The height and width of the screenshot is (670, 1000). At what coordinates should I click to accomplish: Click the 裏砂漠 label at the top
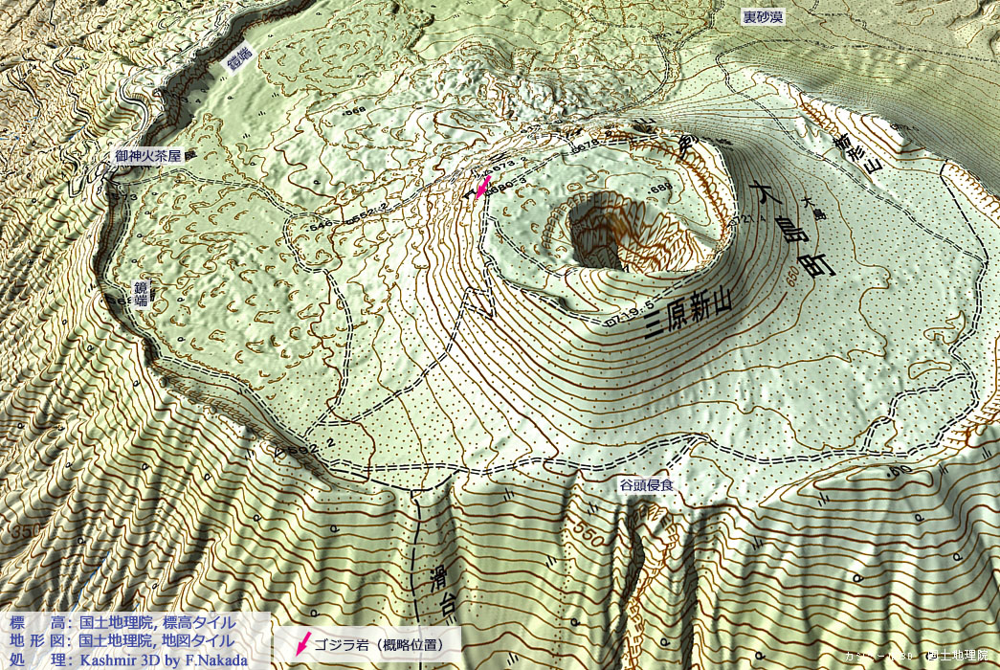tap(764, 16)
